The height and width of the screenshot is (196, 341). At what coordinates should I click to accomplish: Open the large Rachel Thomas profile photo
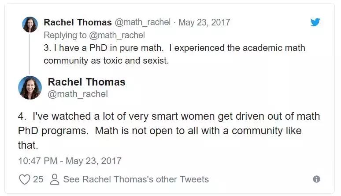click(30, 88)
